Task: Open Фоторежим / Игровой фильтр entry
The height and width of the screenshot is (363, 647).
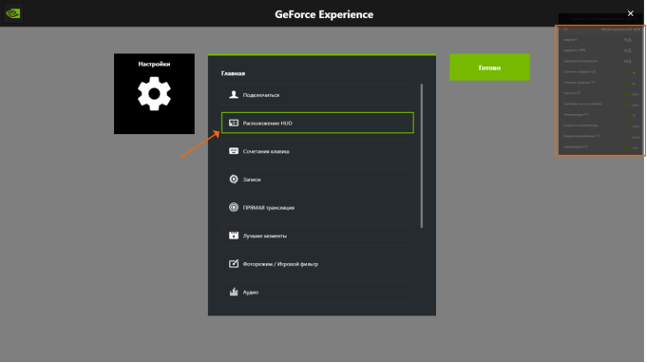Action: [317, 263]
